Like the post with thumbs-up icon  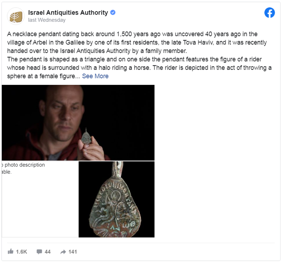[11, 251]
